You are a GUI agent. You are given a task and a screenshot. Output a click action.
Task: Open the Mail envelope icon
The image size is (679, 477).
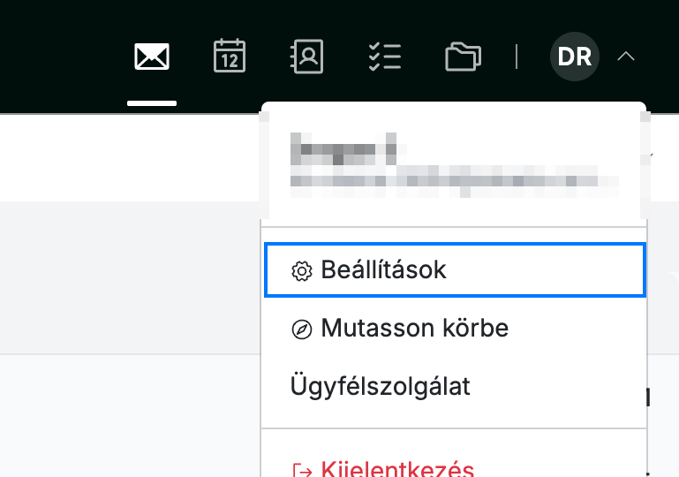152,57
